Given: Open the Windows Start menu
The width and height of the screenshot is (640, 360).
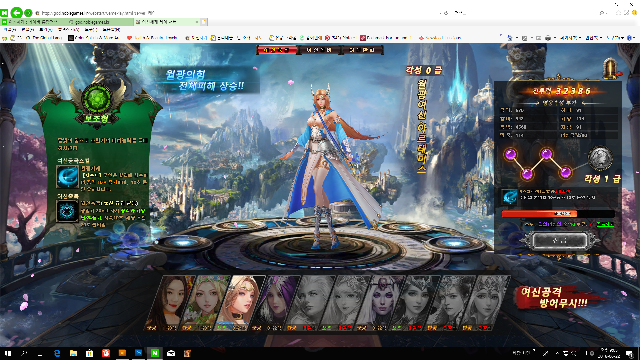Looking at the screenshot, I should tap(8, 353).
